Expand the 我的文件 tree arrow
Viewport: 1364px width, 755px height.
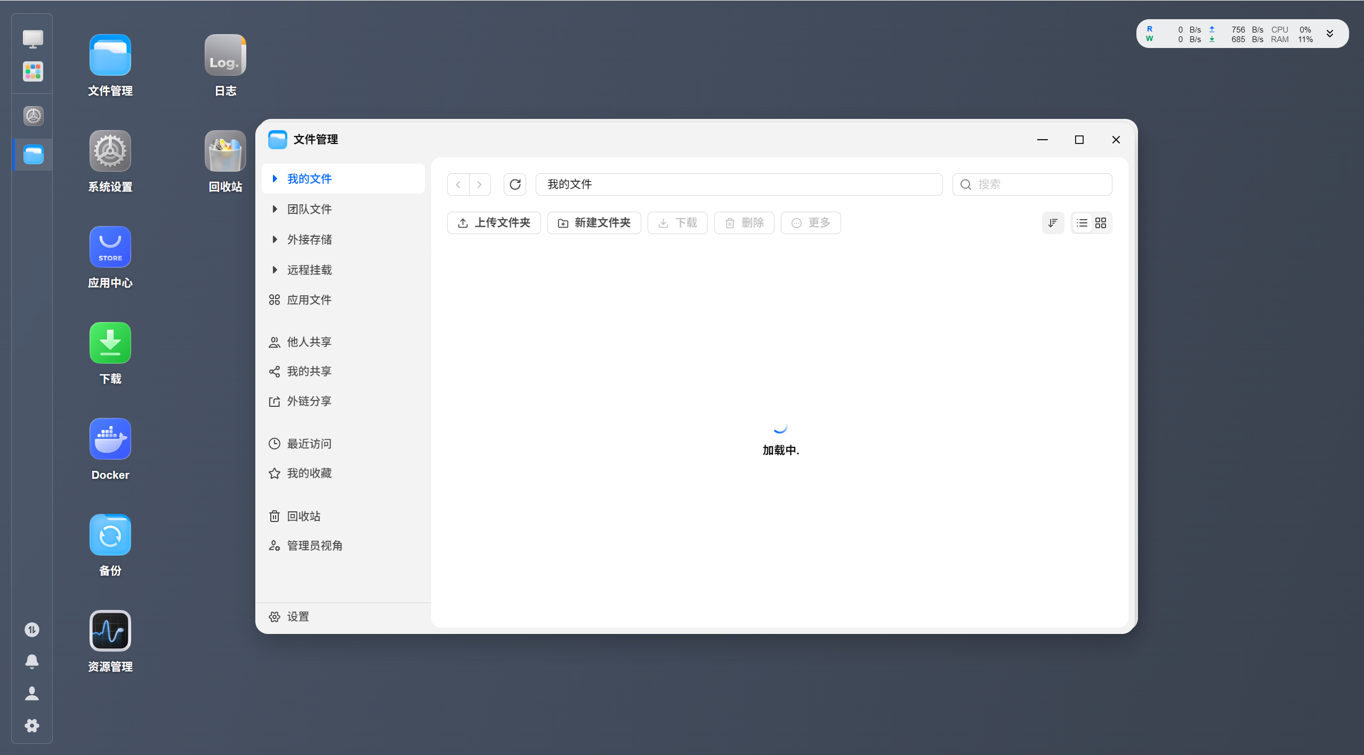[275, 179]
